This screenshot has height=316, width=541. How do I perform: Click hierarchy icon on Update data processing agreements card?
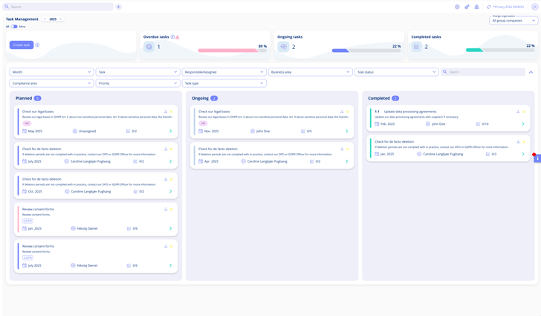pos(518,112)
